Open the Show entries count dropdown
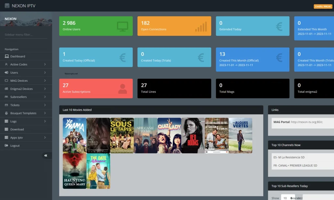The width and height of the screenshot is (334, 200). click(x=288, y=198)
